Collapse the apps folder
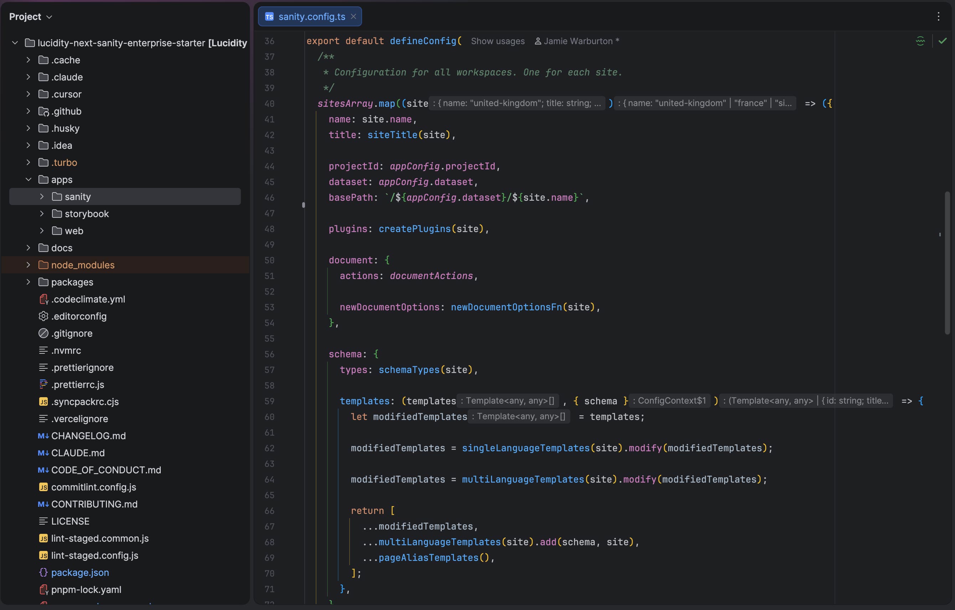 [x=28, y=179]
